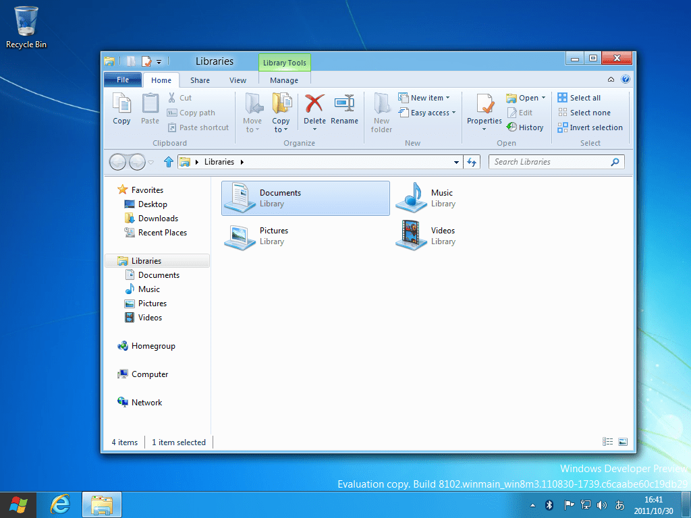Viewport: 691px width, 518px height.
Task: Click Paste shortcut in ribbon
Action: click(x=198, y=127)
